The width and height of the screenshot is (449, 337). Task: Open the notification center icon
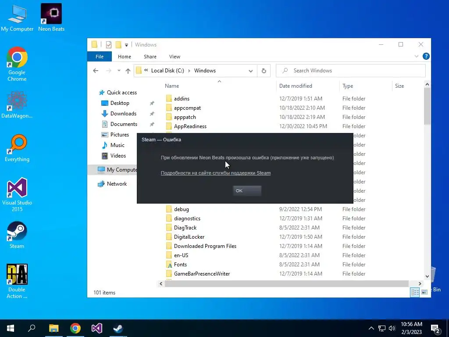pos(435,328)
